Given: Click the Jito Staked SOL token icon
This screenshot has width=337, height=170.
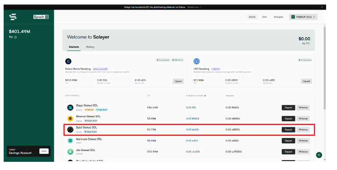Looking at the screenshot, I should (70, 152).
